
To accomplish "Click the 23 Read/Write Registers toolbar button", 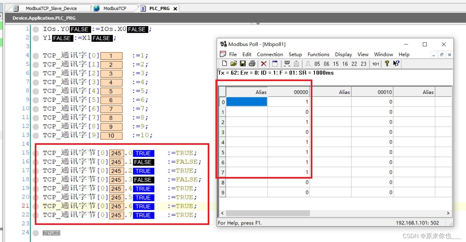I will 364,64.
